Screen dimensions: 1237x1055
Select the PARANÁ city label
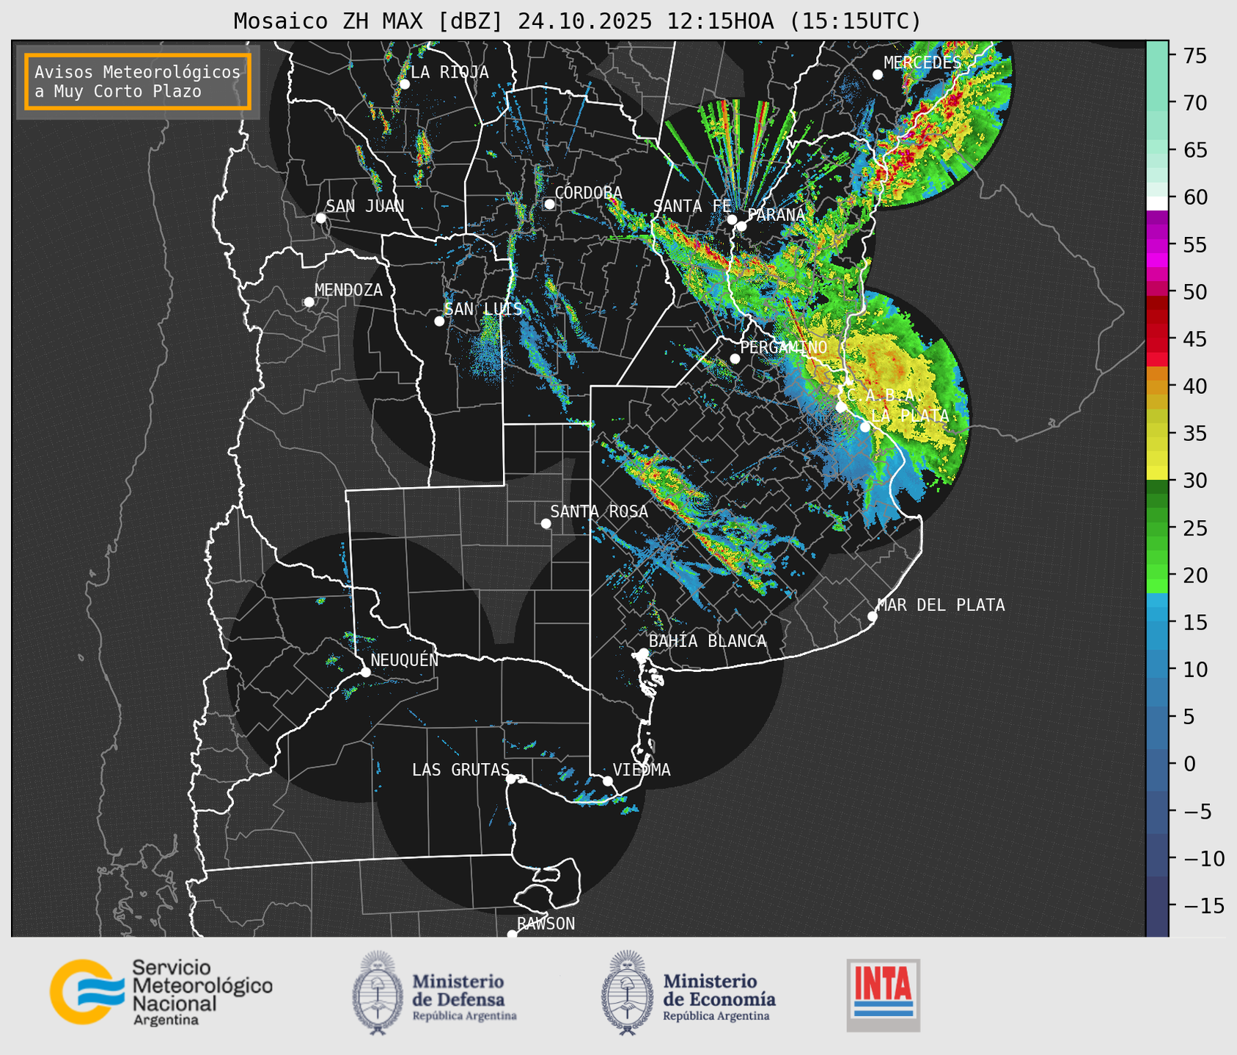pyautogui.click(x=776, y=215)
